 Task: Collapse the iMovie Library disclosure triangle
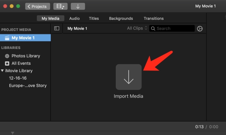pos(2,70)
